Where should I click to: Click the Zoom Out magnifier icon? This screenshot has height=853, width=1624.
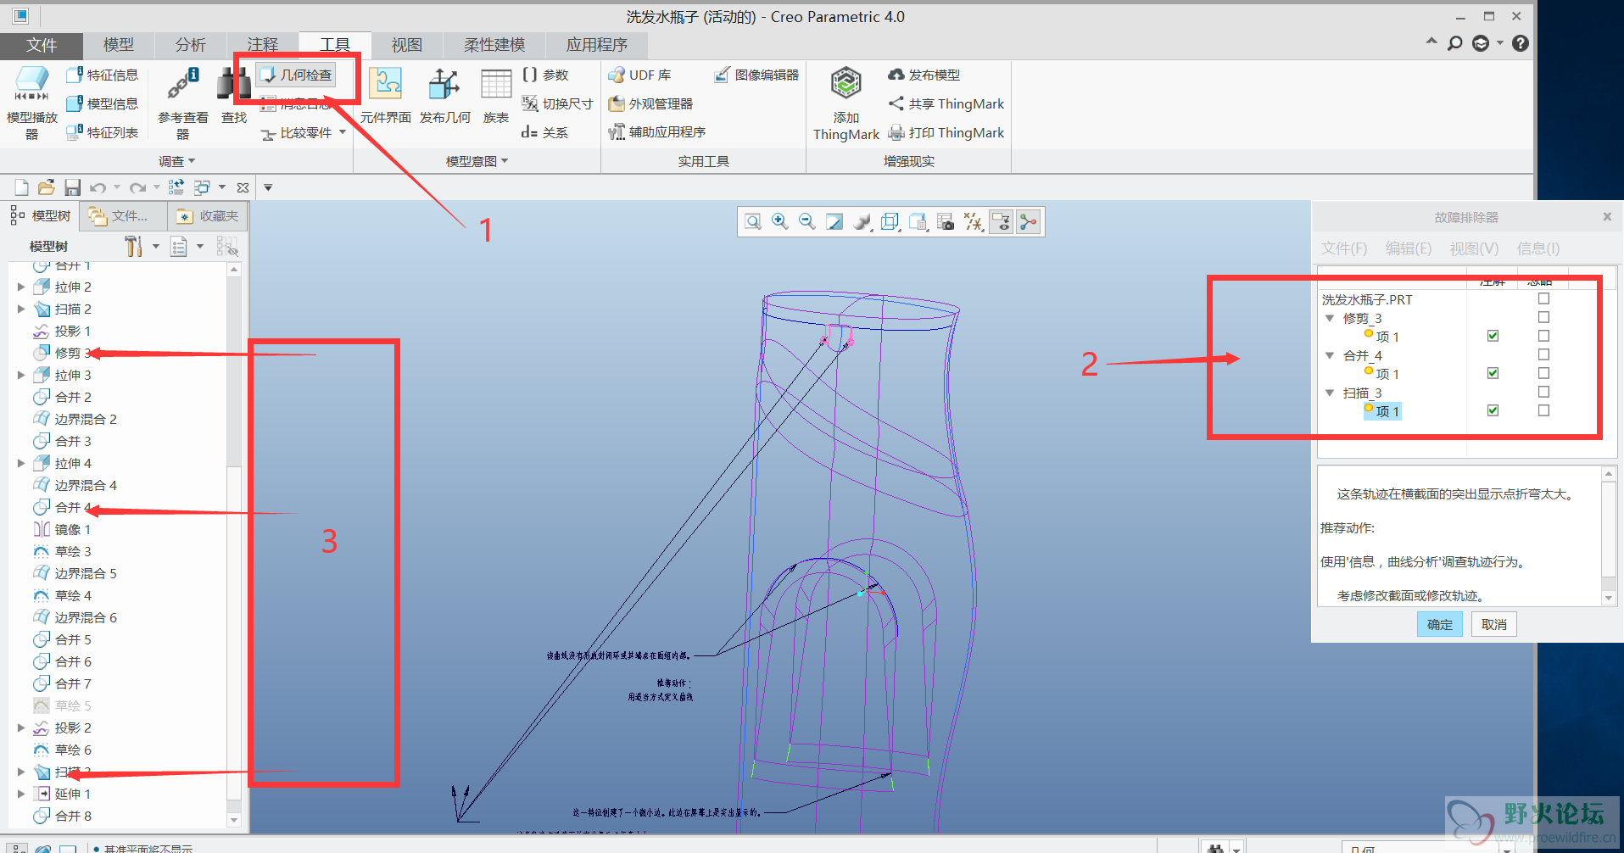tap(807, 222)
